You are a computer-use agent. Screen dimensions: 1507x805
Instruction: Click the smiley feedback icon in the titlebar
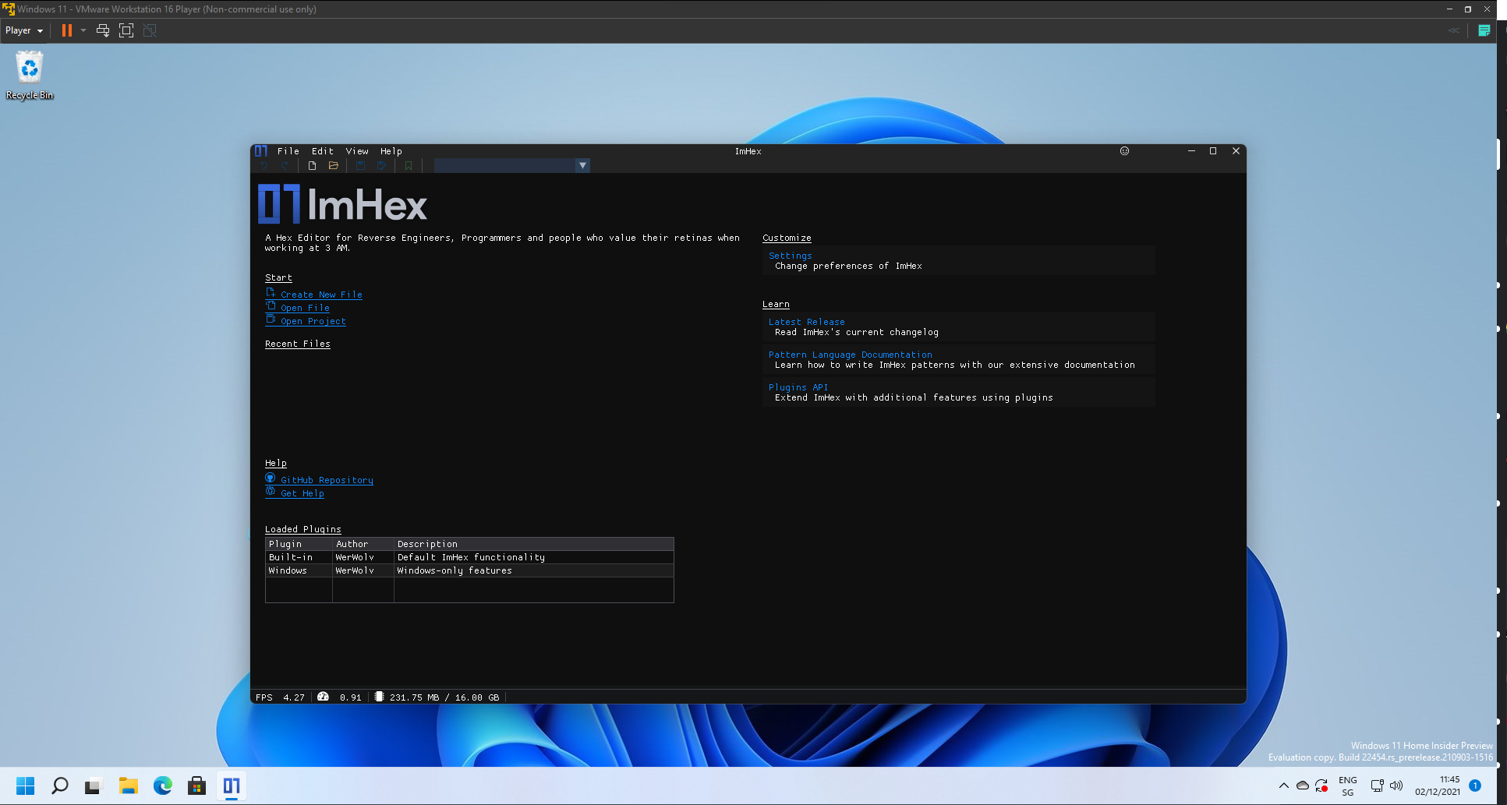tap(1124, 151)
